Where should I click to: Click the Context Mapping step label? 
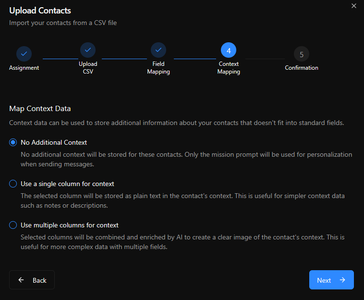[229, 68]
